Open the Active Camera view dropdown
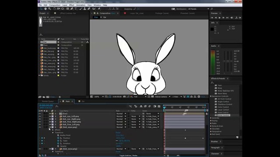Image resolution: width=280 pixels, height=157 pixels. (x=162, y=97)
